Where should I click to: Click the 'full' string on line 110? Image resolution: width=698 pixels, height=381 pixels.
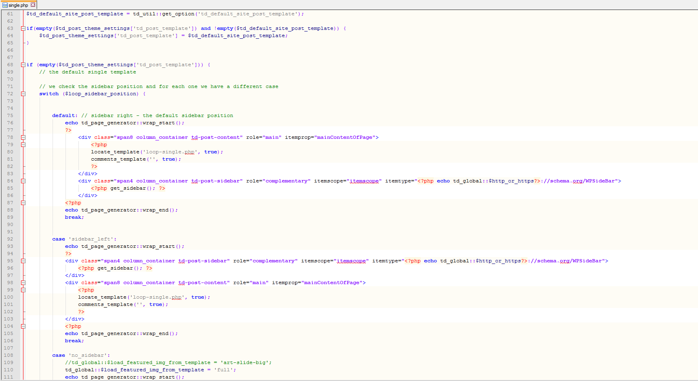[224, 370]
